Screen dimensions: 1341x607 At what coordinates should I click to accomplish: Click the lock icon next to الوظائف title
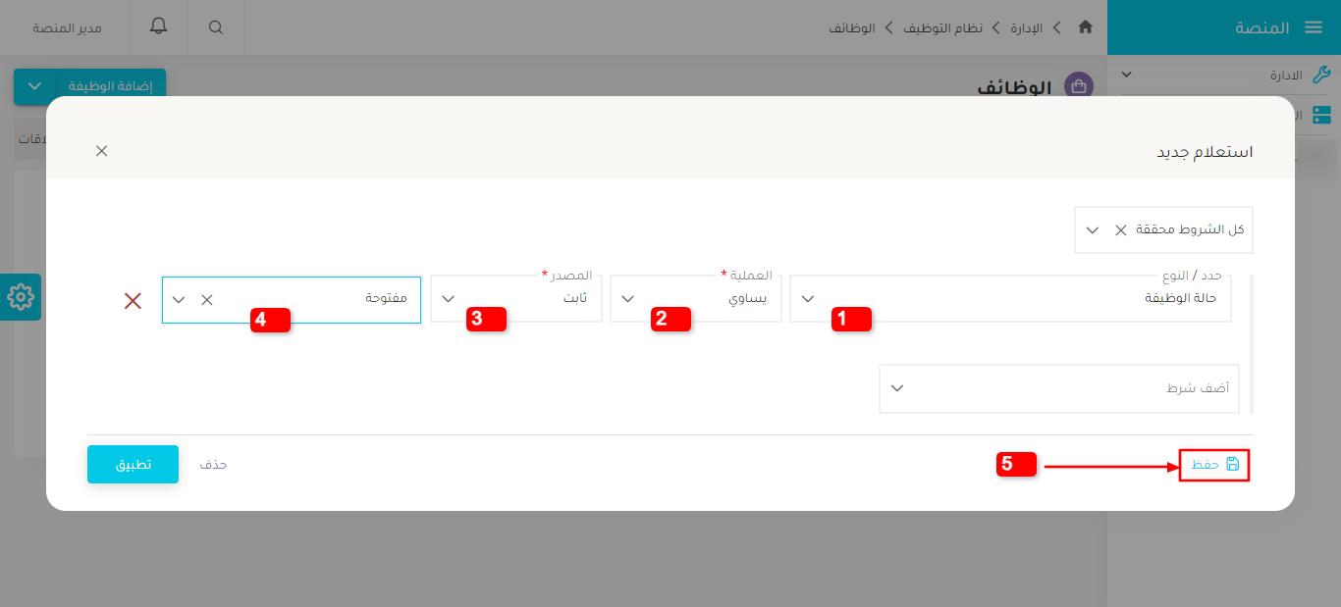pyautogui.click(x=1078, y=86)
